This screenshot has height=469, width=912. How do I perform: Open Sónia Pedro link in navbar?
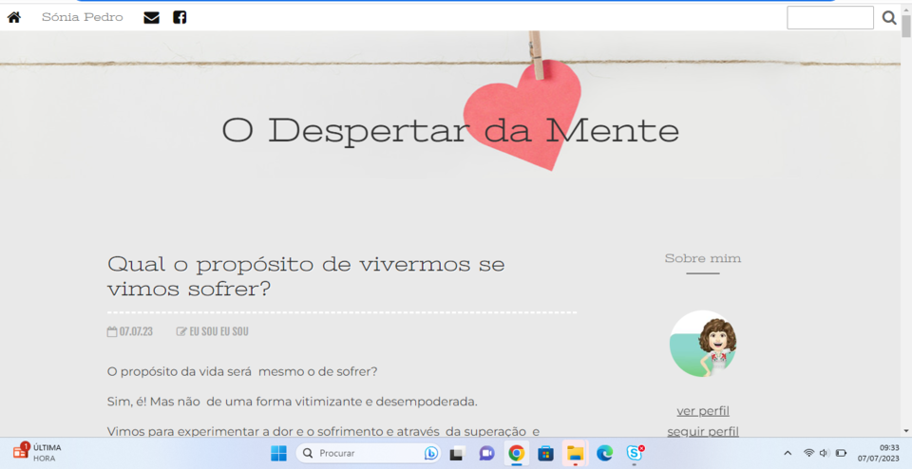[83, 17]
